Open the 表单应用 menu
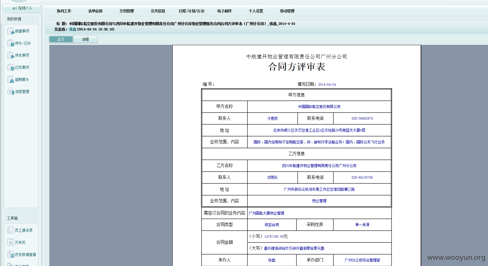488x266 pixels. tap(95, 11)
